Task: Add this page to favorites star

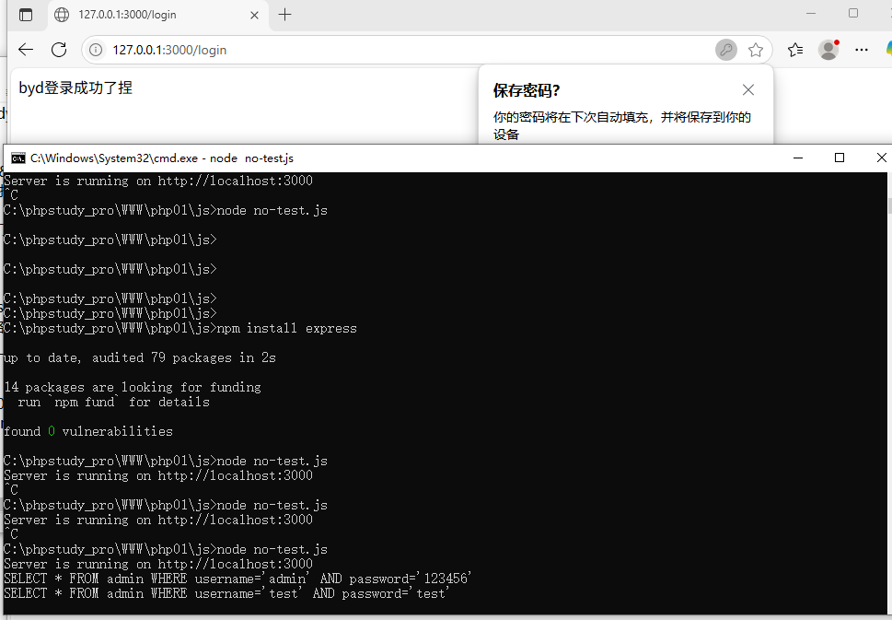Action: [756, 50]
